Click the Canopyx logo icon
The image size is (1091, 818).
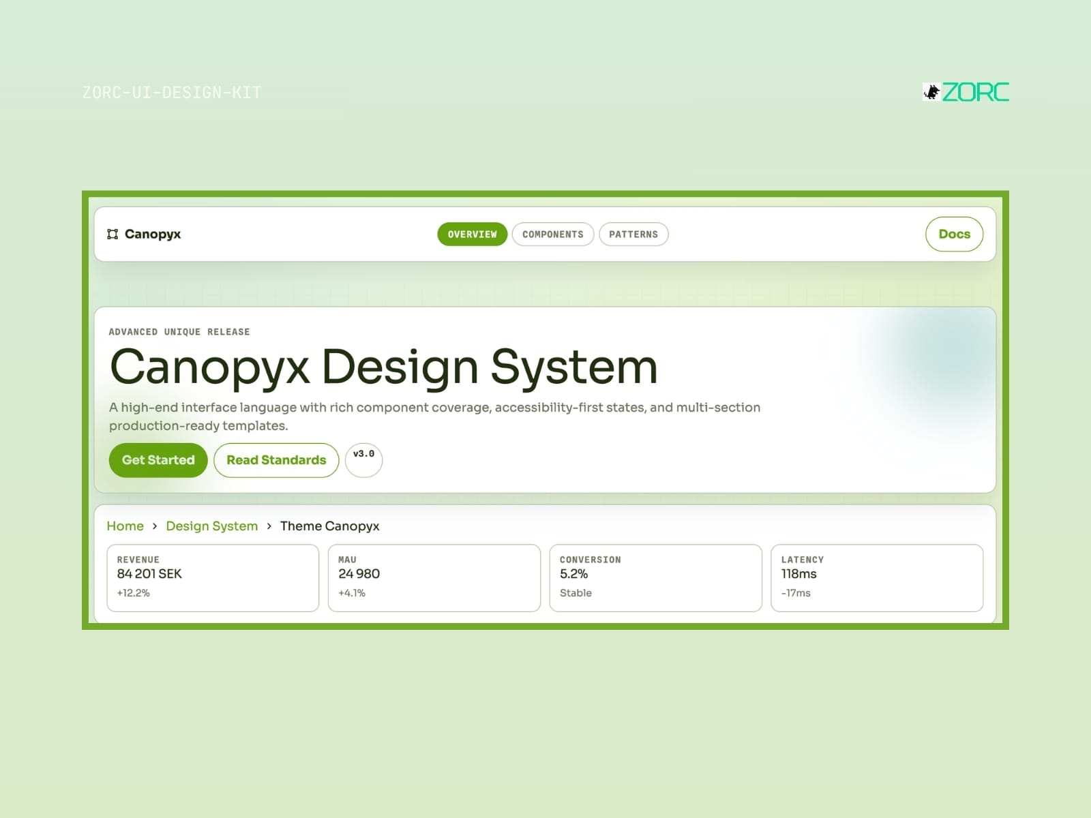113,234
